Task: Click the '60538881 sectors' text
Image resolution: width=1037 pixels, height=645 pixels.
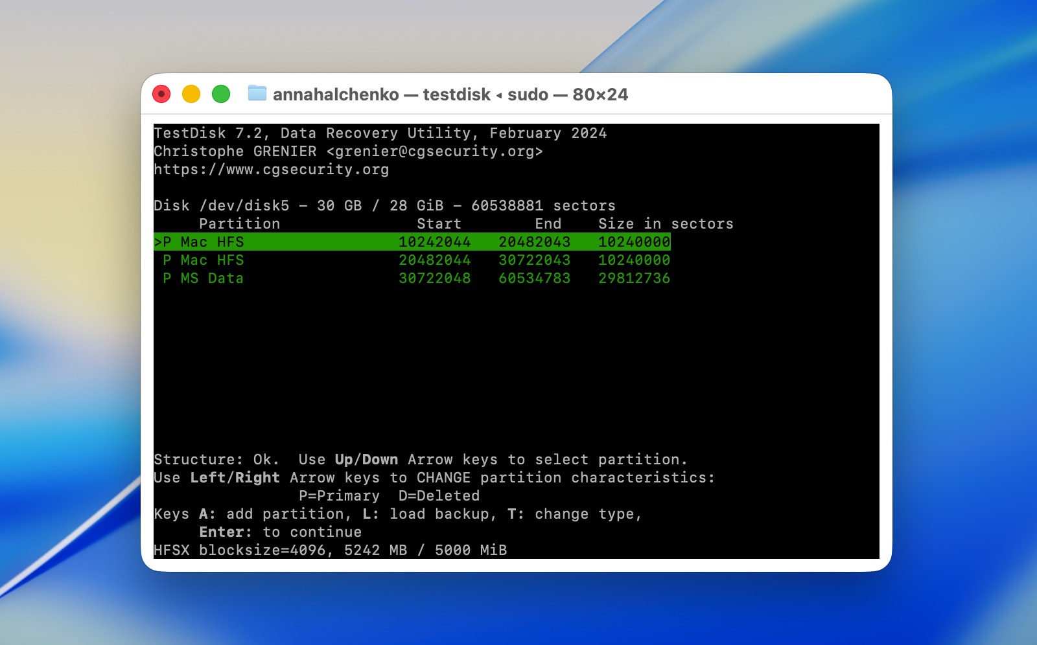Action: coord(543,205)
